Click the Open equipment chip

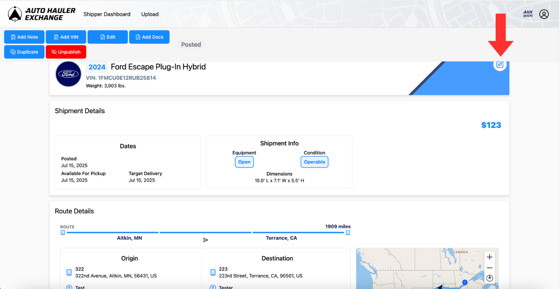[x=244, y=162]
